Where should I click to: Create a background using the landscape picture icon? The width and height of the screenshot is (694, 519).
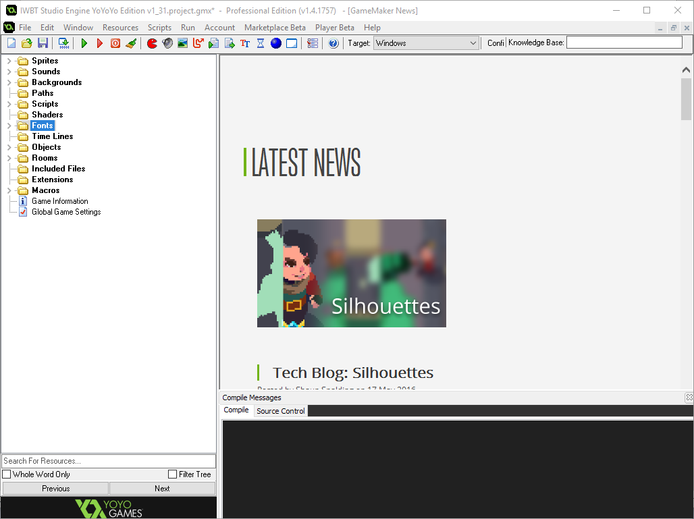pyautogui.click(x=183, y=43)
